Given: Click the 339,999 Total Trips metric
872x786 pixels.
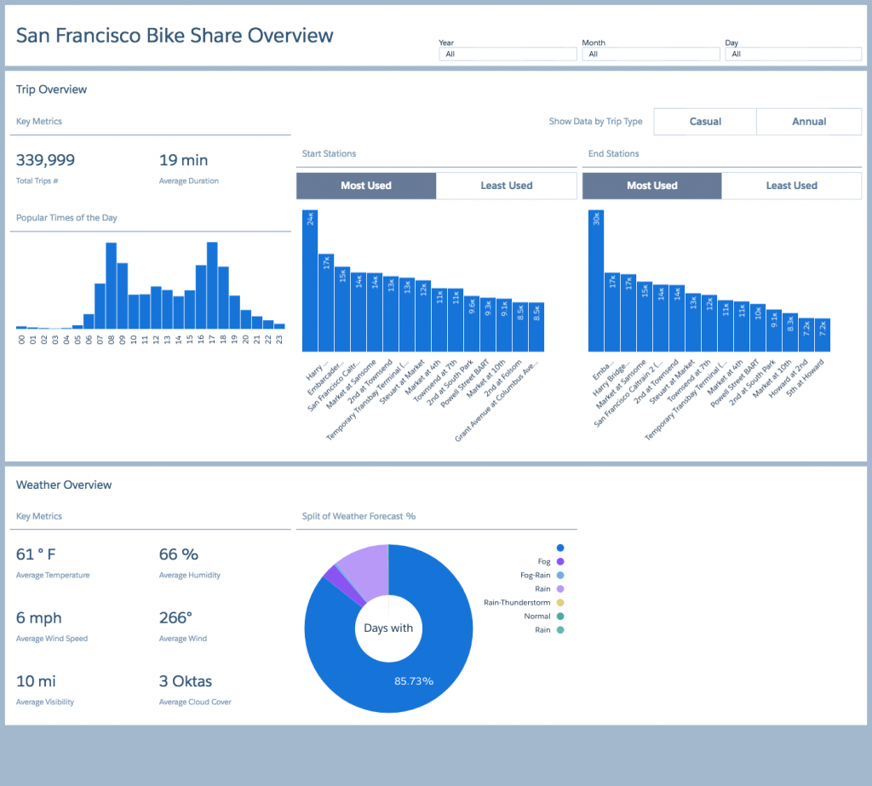Looking at the screenshot, I should tap(45, 161).
